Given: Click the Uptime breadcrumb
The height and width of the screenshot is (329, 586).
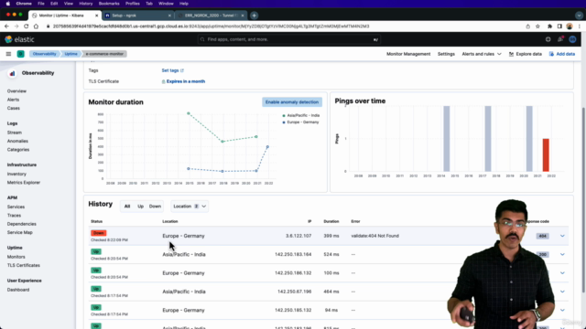Looking at the screenshot, I should [71, 54].
